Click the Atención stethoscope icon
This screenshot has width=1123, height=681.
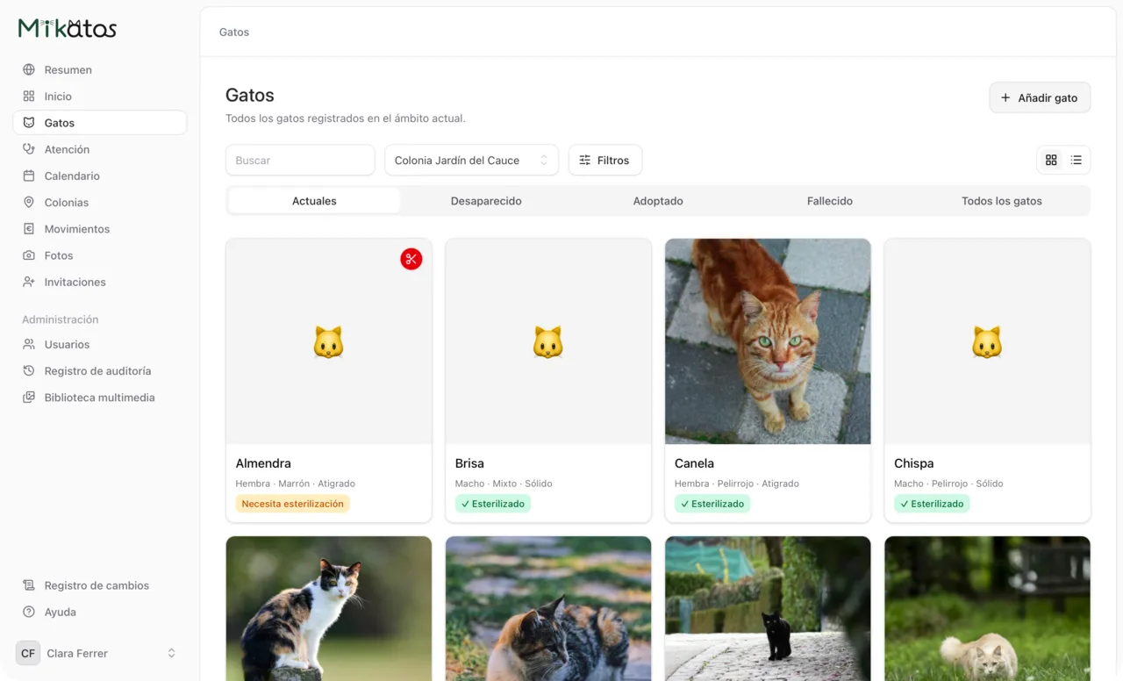pyautogui.click(x=29, y=149)
